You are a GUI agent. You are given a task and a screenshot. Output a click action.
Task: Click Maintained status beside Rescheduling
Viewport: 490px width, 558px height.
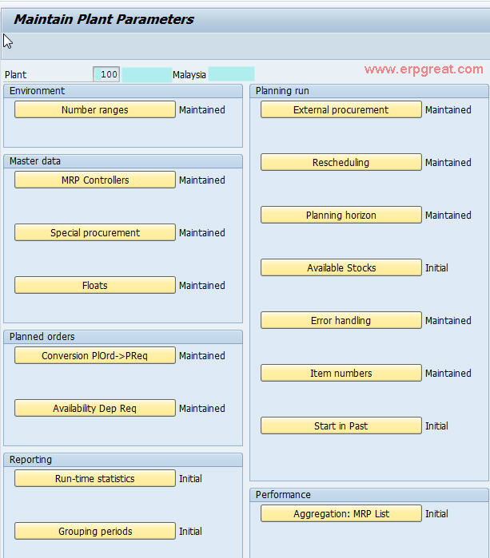(448, 162)
